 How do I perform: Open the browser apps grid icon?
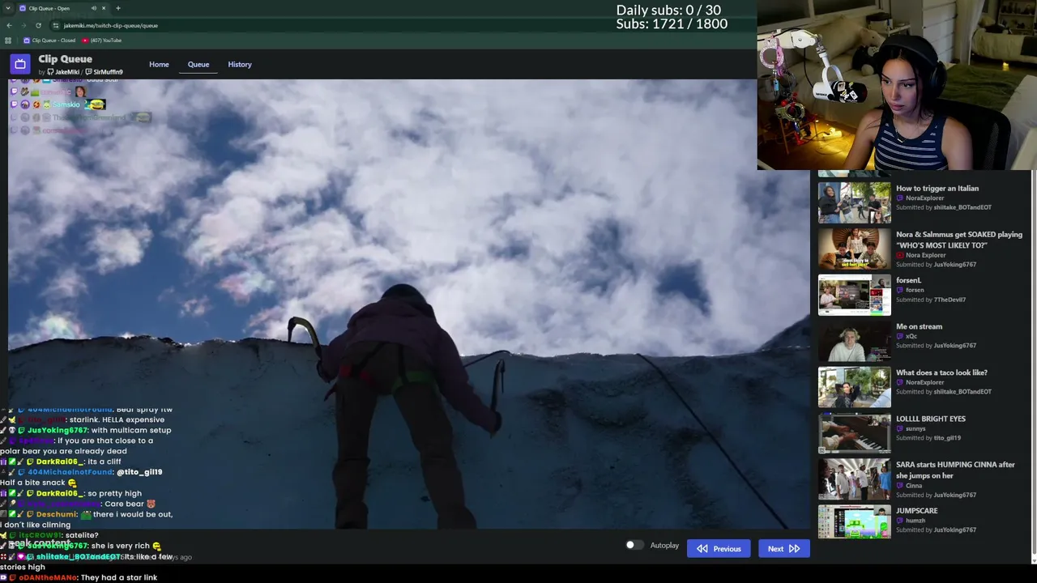8,40
